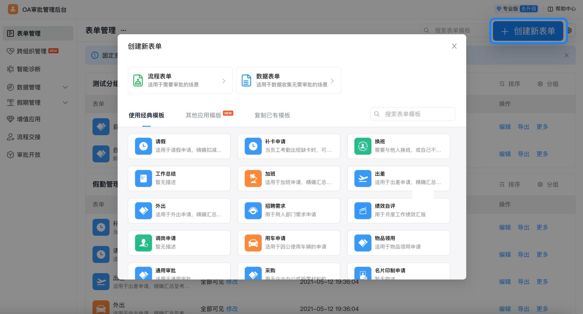Switch to 其他应用模版 tab
This screenshot has height=314, width=583.
tap(203, 115)
